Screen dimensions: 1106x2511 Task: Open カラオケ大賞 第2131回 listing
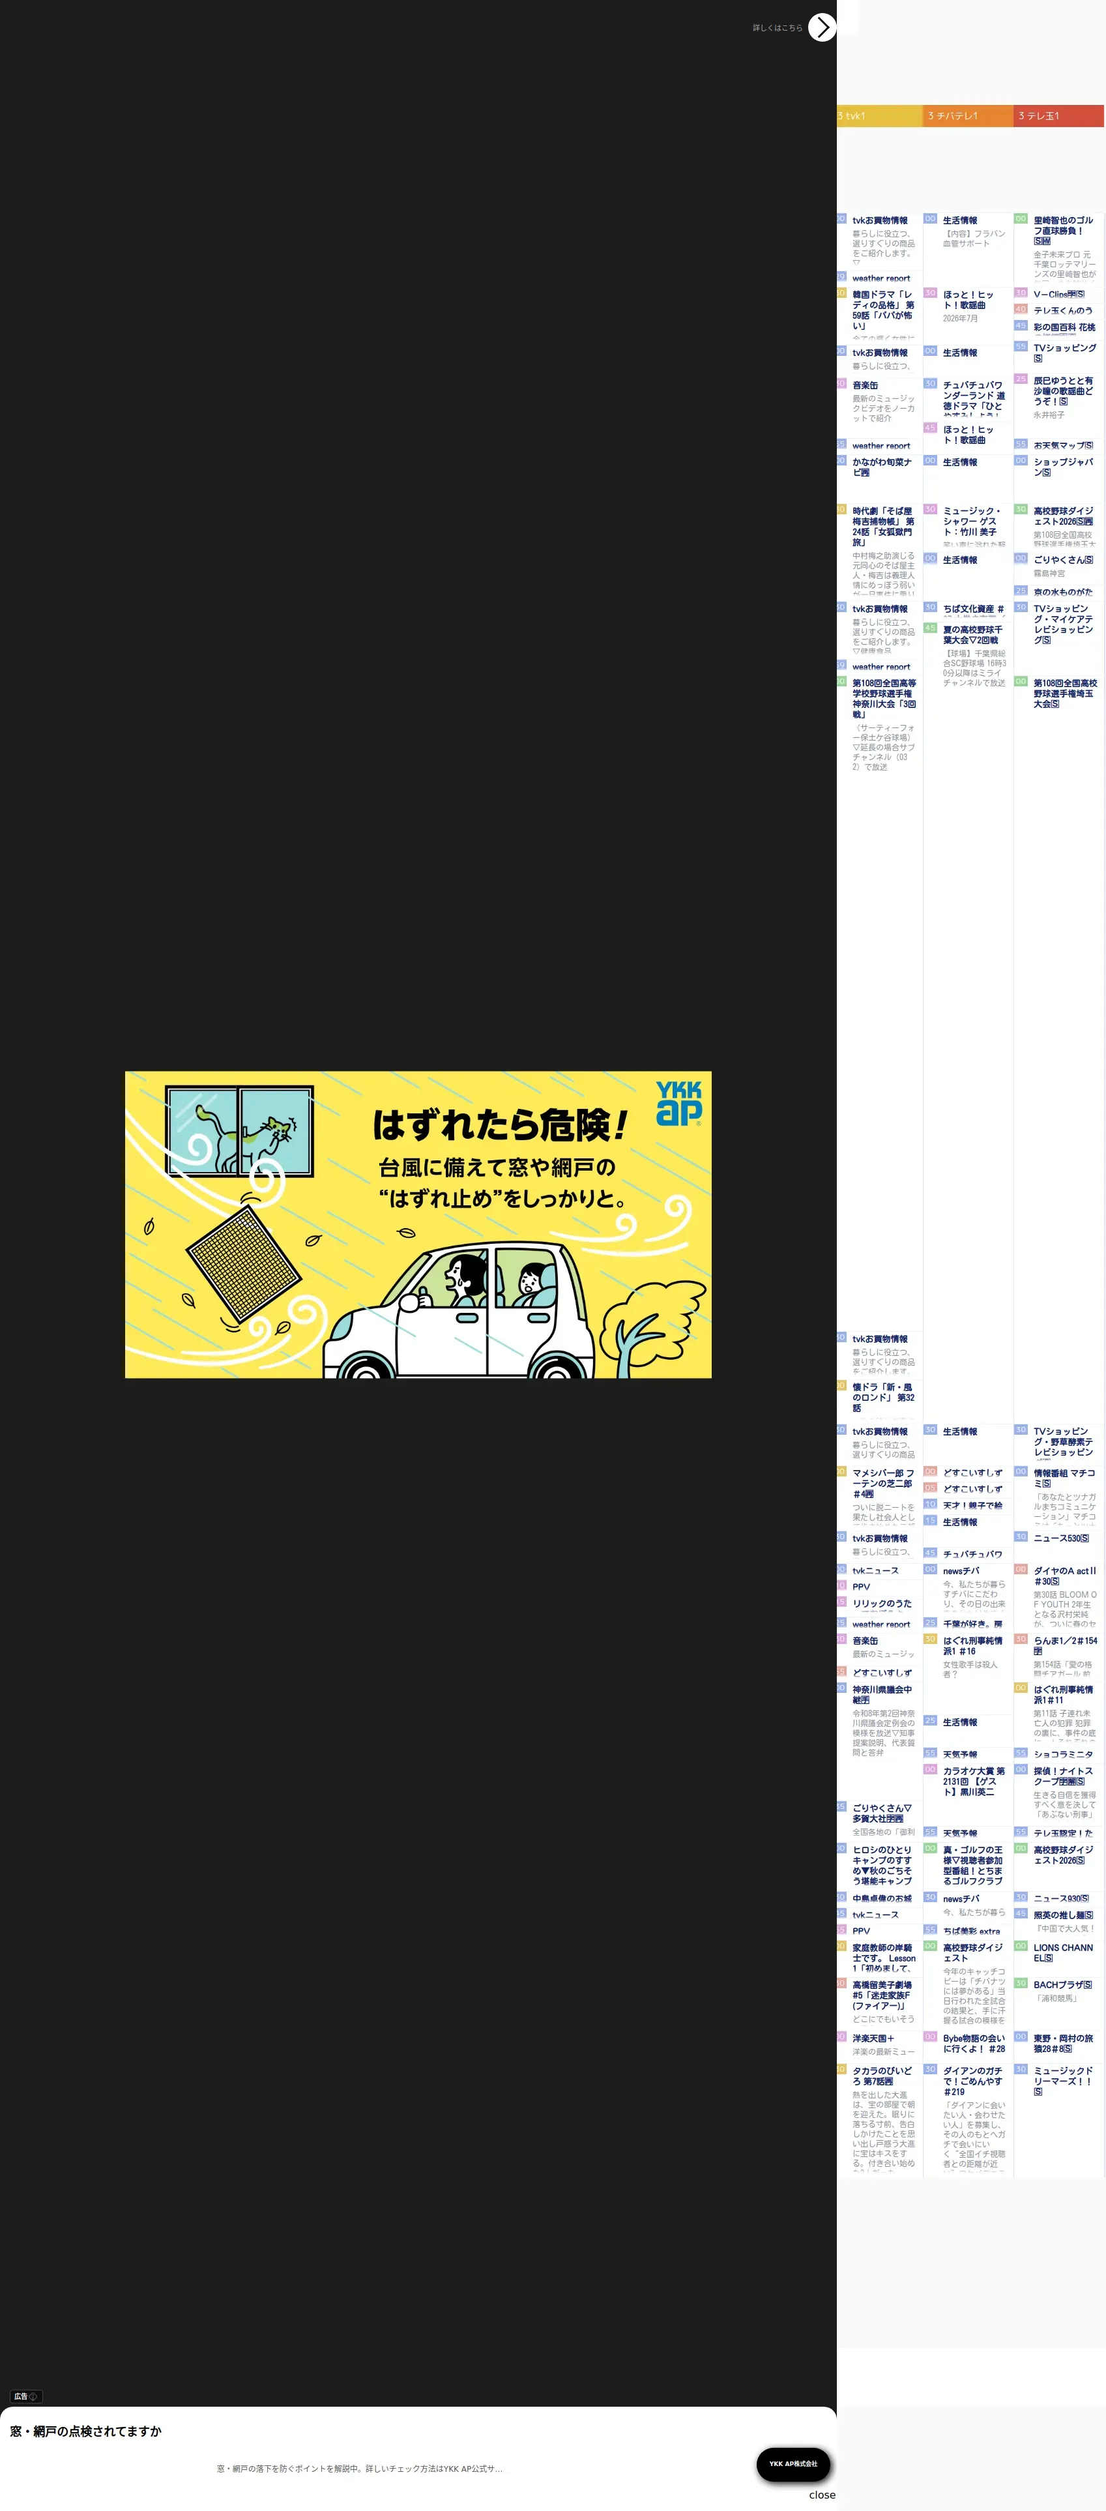tap(974, 1781)
